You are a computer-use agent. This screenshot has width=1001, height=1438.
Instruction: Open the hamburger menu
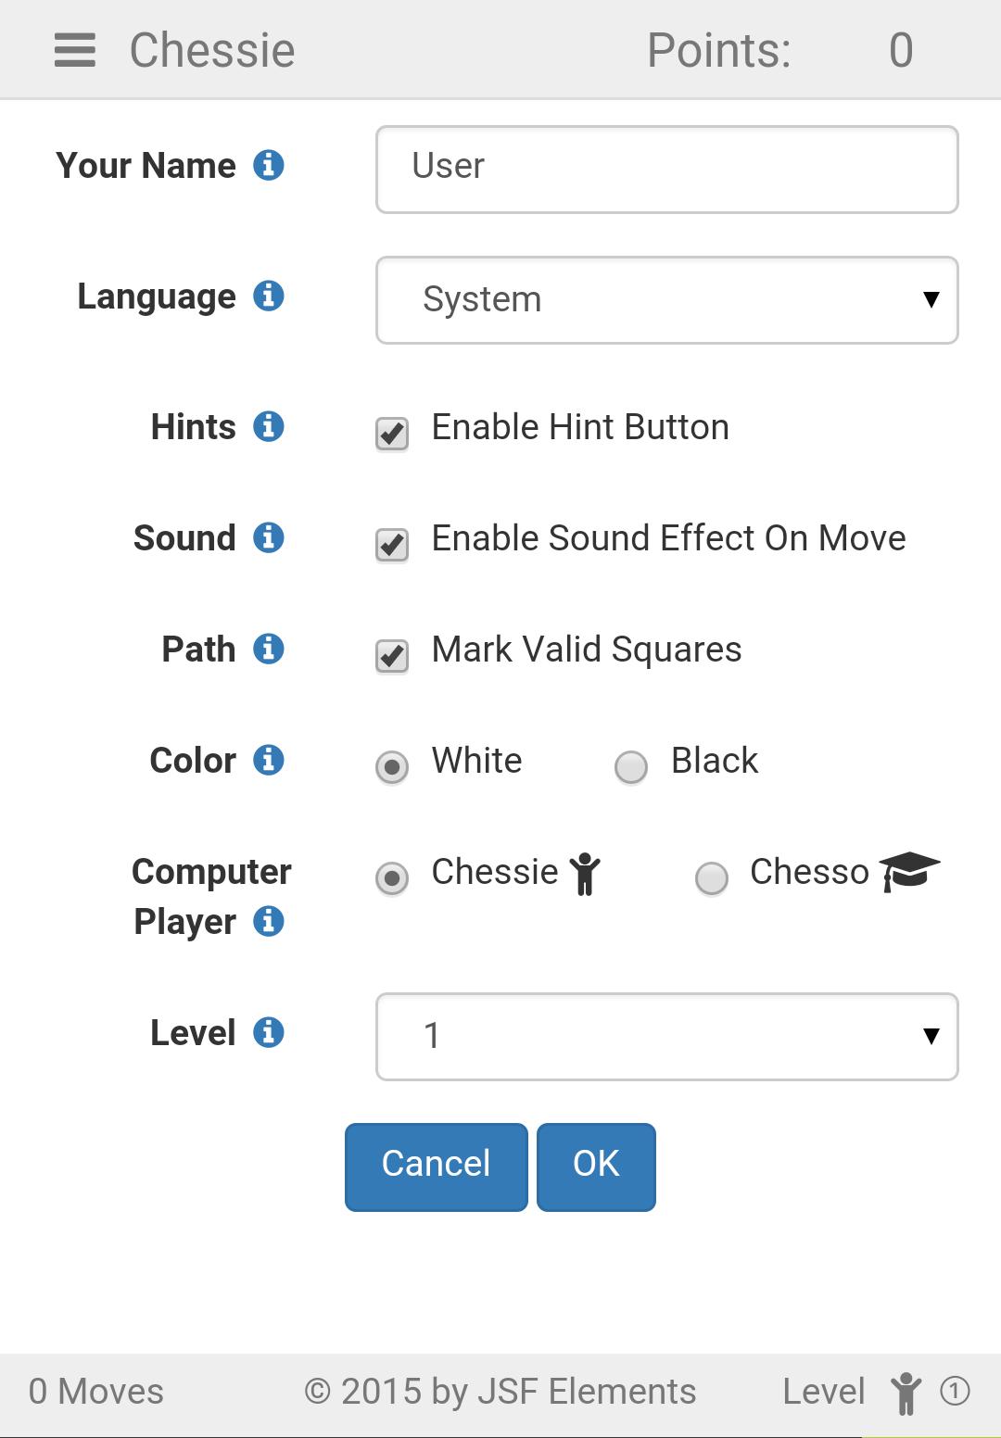tap(75, 50)
